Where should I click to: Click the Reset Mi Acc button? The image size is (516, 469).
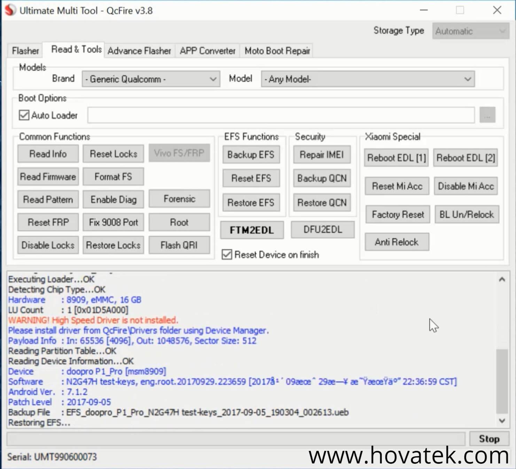(x=397, y=186)
